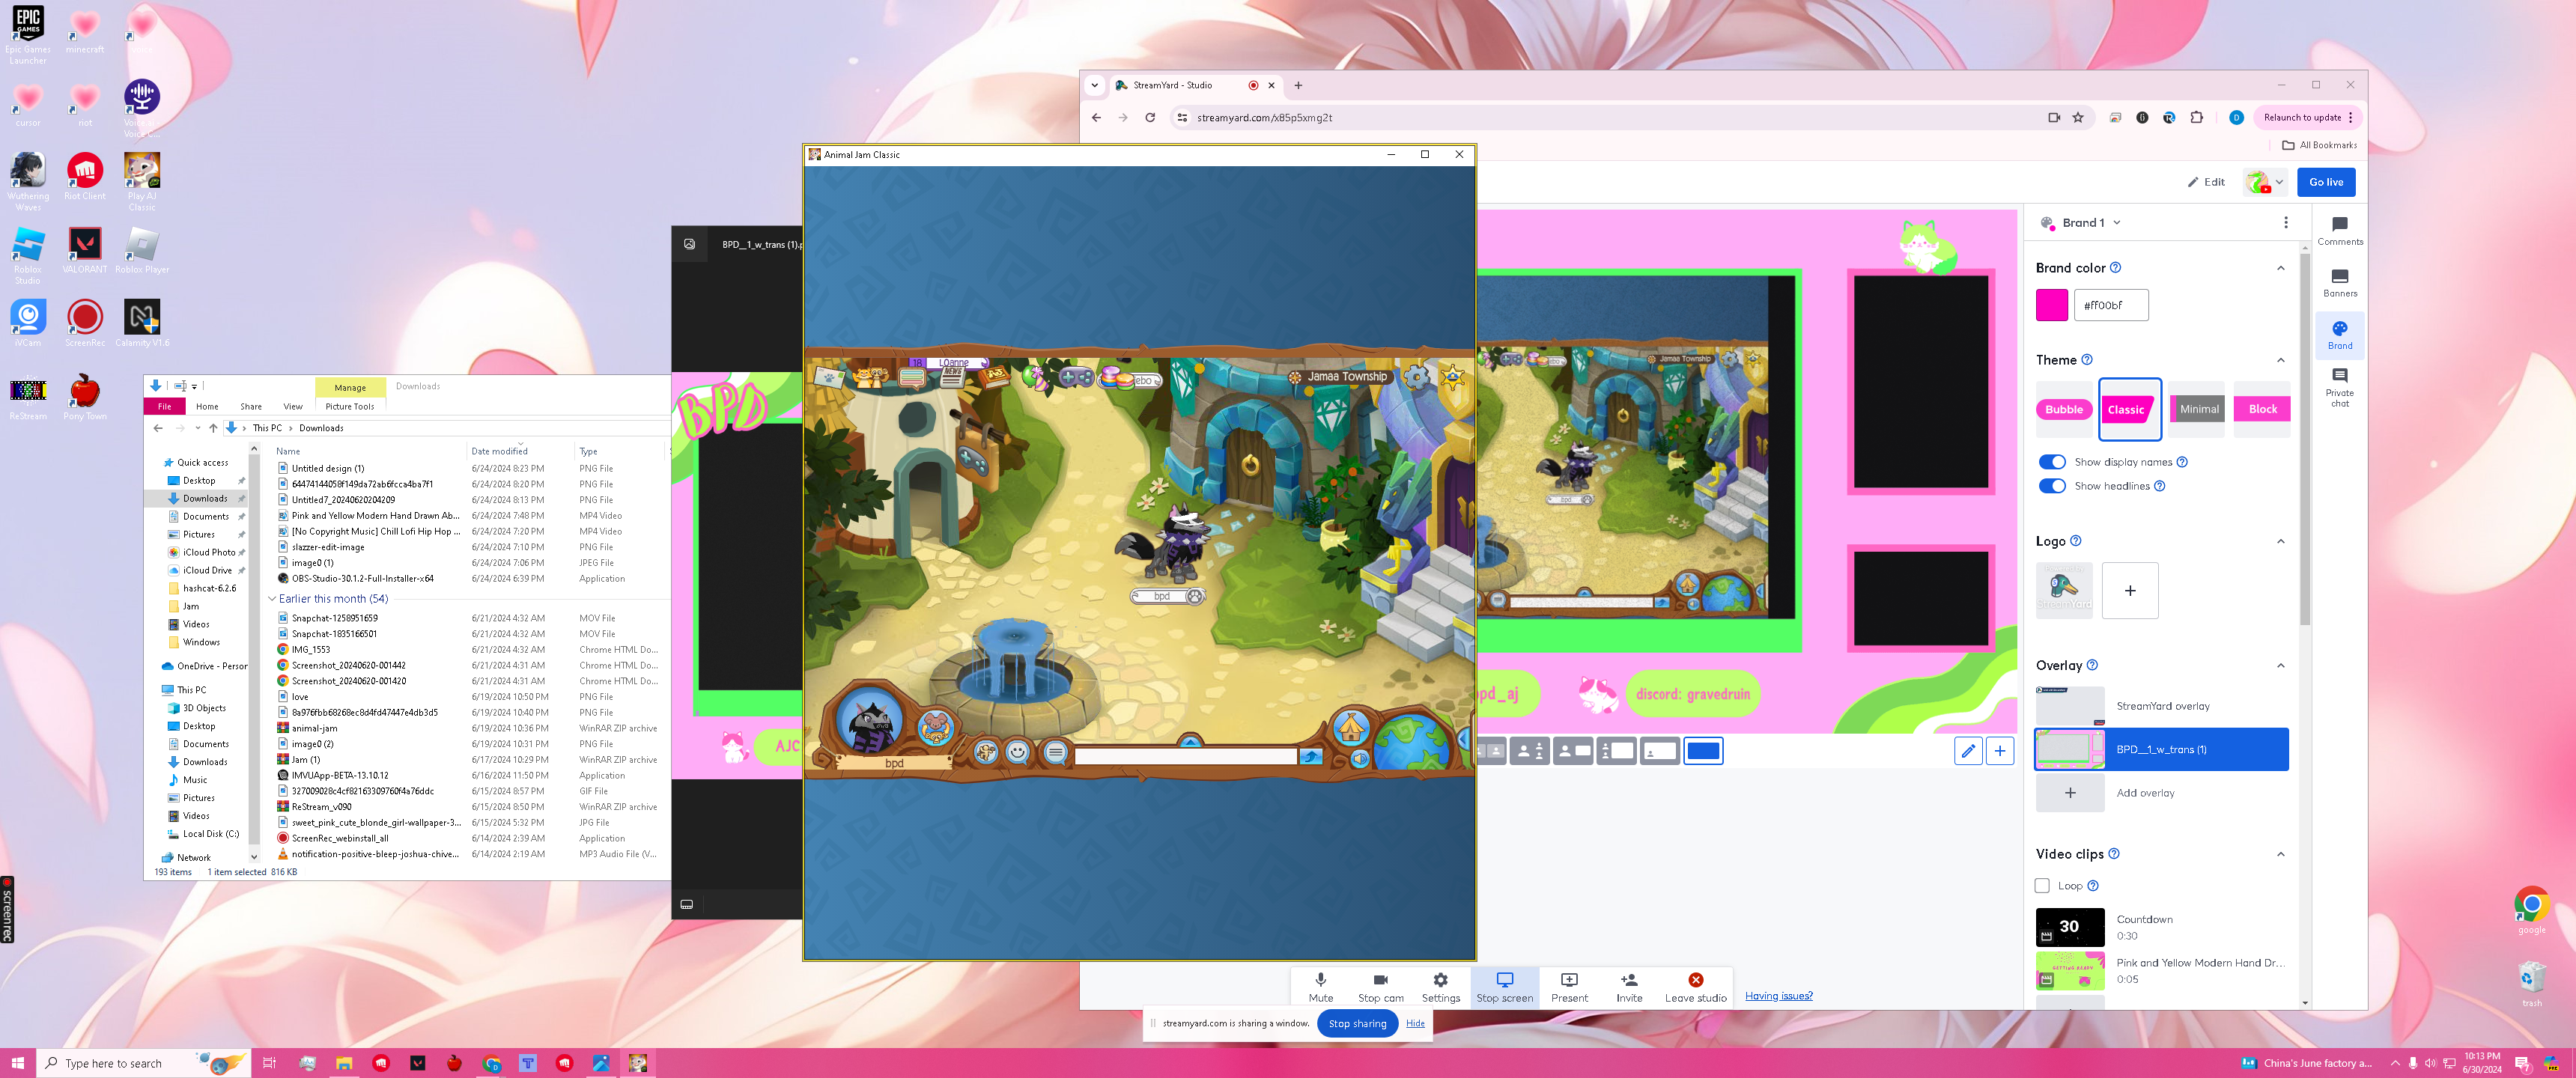Select the BPD__1_w_trans (1) overlay

pos(2161,749)
